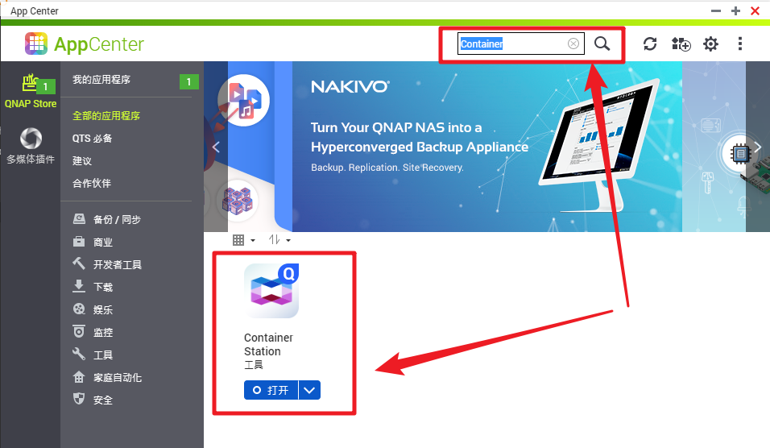Open App Center settings gear
Viewport: 770px width, 448px height.
coord(710,44)
